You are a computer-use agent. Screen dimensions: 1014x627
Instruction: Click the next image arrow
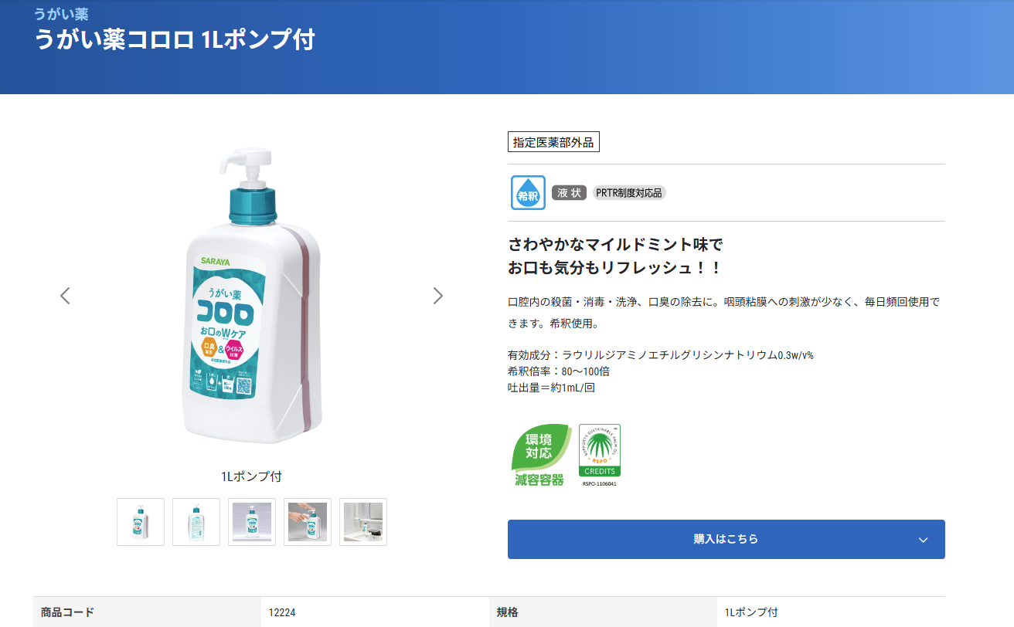click(437, 296)
